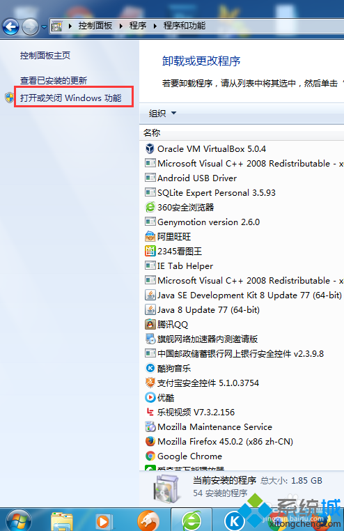
Task: Select second Microsoft Visual C++ 2008 entry icon
Action: 150,280
